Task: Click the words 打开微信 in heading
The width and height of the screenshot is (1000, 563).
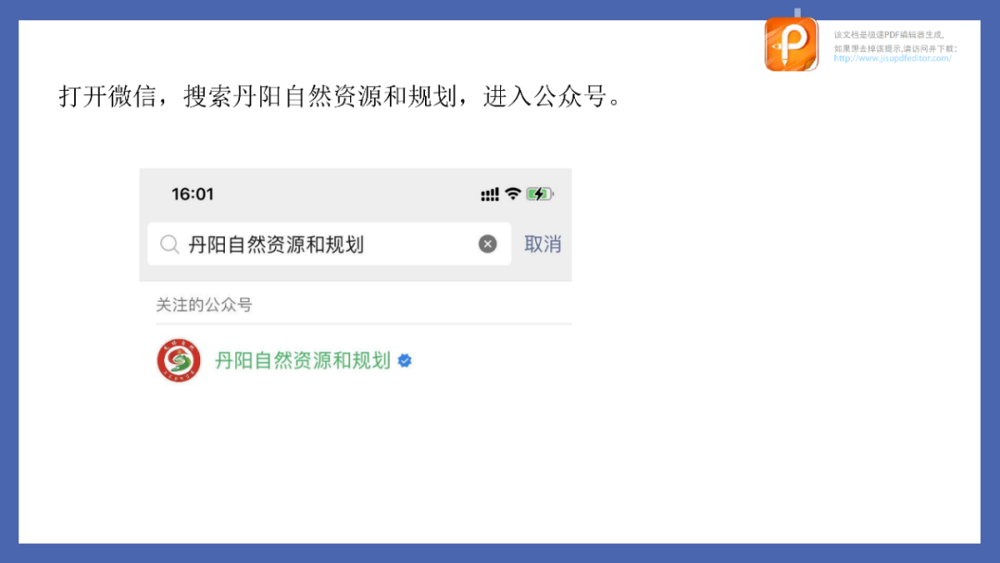Action: click(x=107, y=97)
